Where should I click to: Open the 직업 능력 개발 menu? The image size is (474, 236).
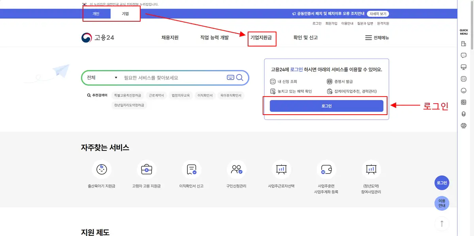click(214, 38)
